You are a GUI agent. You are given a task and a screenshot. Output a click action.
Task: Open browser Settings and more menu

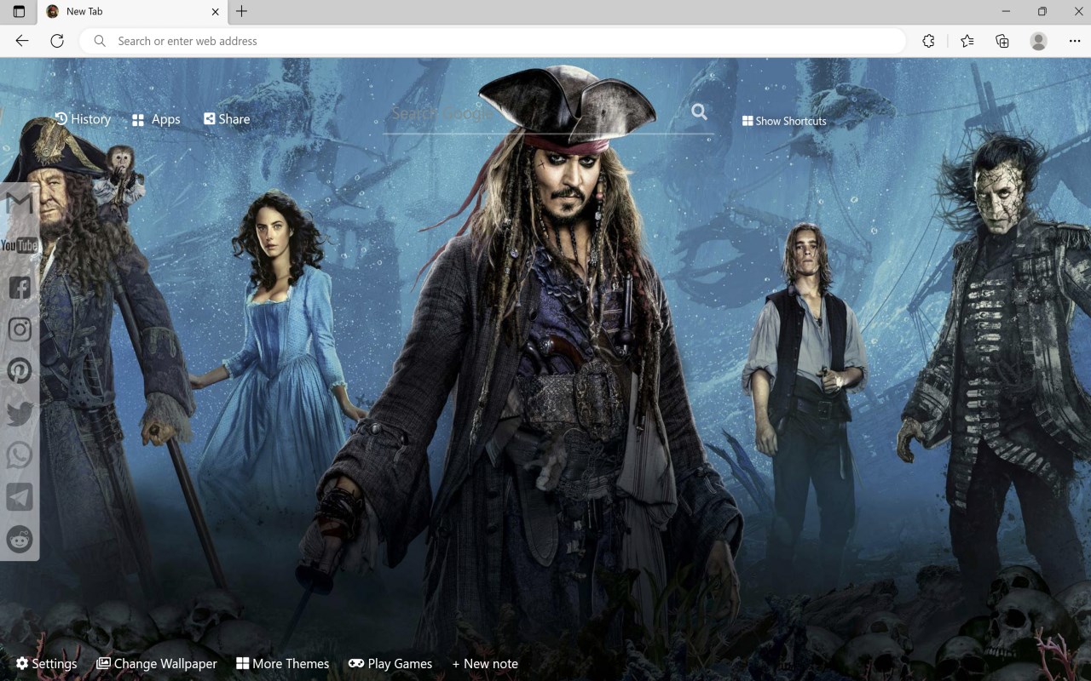click(x=1075, y=41)
